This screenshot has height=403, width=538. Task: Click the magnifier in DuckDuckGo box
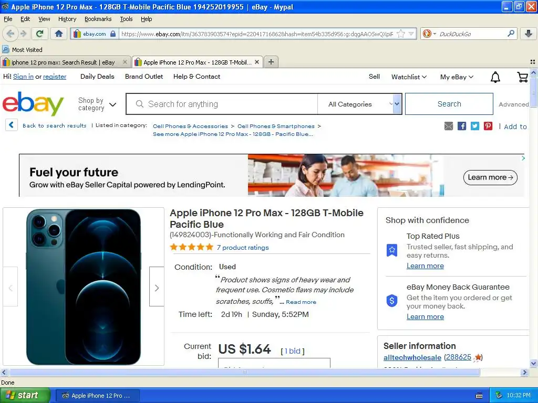pyautogui.click(x=511, y=34)
